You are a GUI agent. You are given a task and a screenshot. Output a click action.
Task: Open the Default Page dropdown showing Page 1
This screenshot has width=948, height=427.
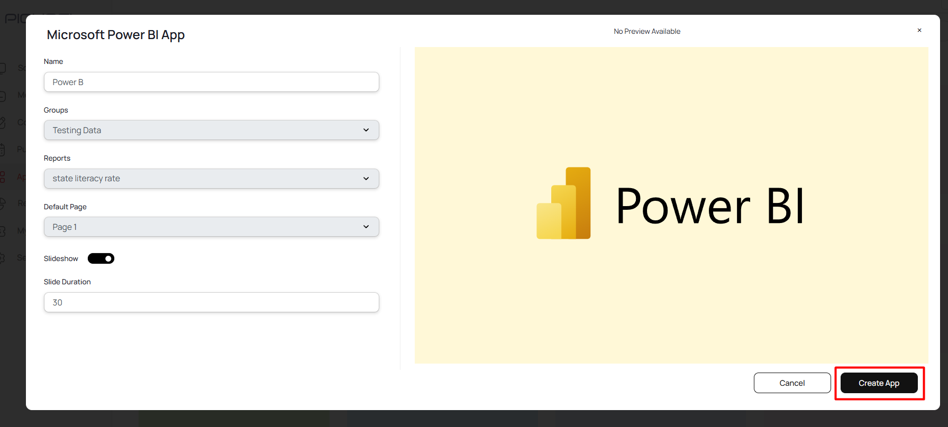pyautogui.click(x=212, y=227)
